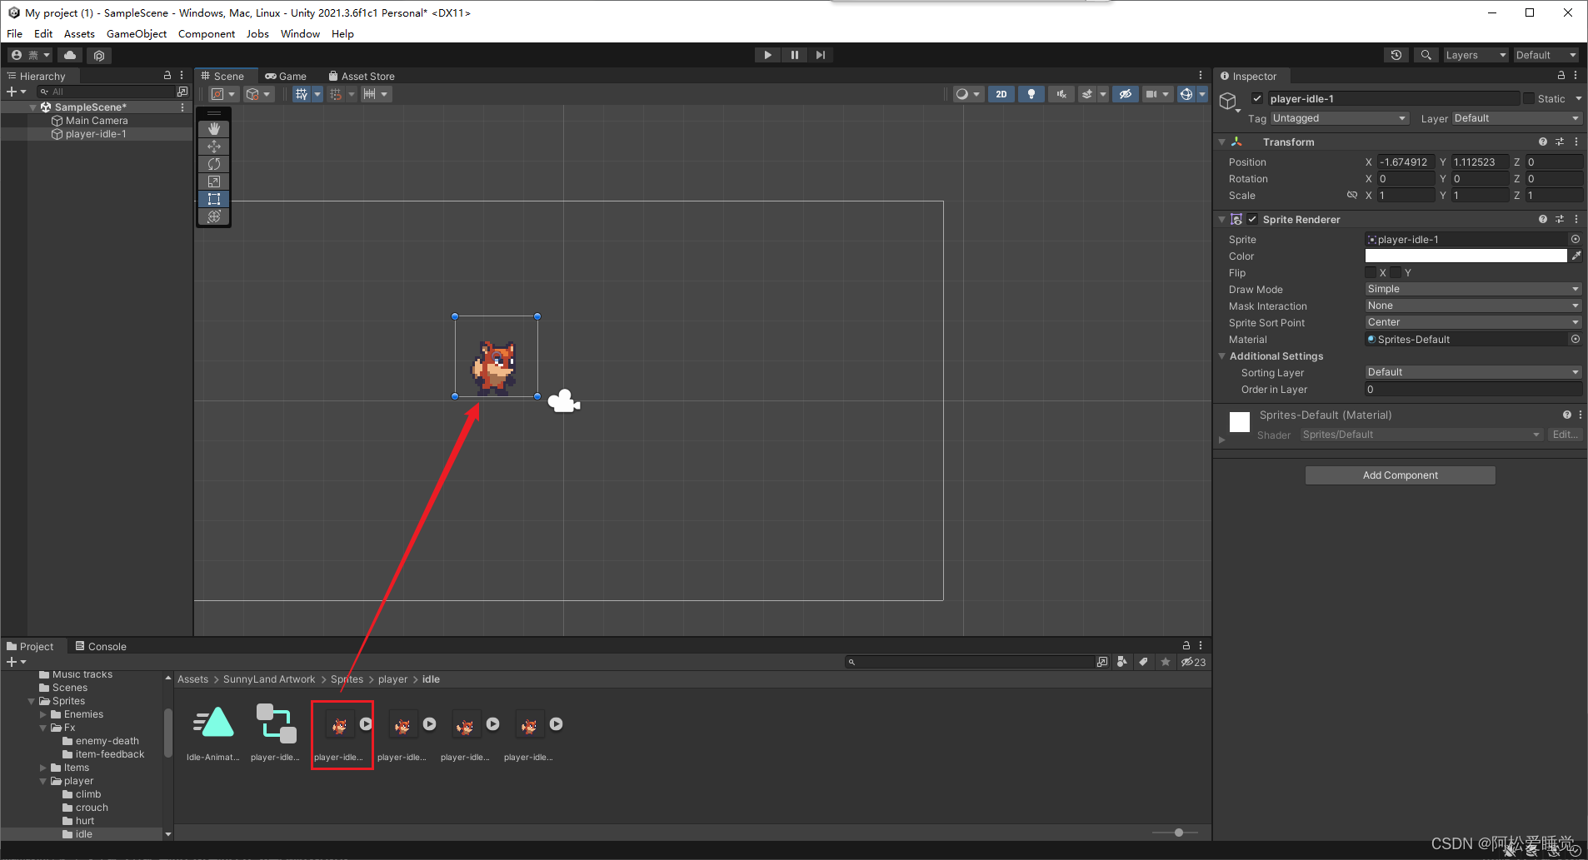
Task: Open Sprite Renderer preset icon
Action: pyautogui.click(x=1560, y=220)
